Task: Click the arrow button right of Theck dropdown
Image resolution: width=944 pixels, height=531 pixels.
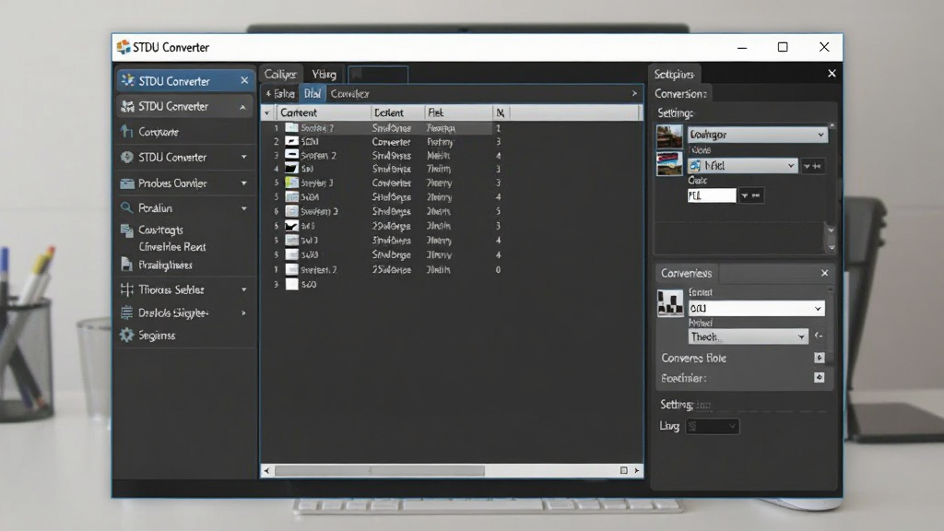Action: click(819, 336)
